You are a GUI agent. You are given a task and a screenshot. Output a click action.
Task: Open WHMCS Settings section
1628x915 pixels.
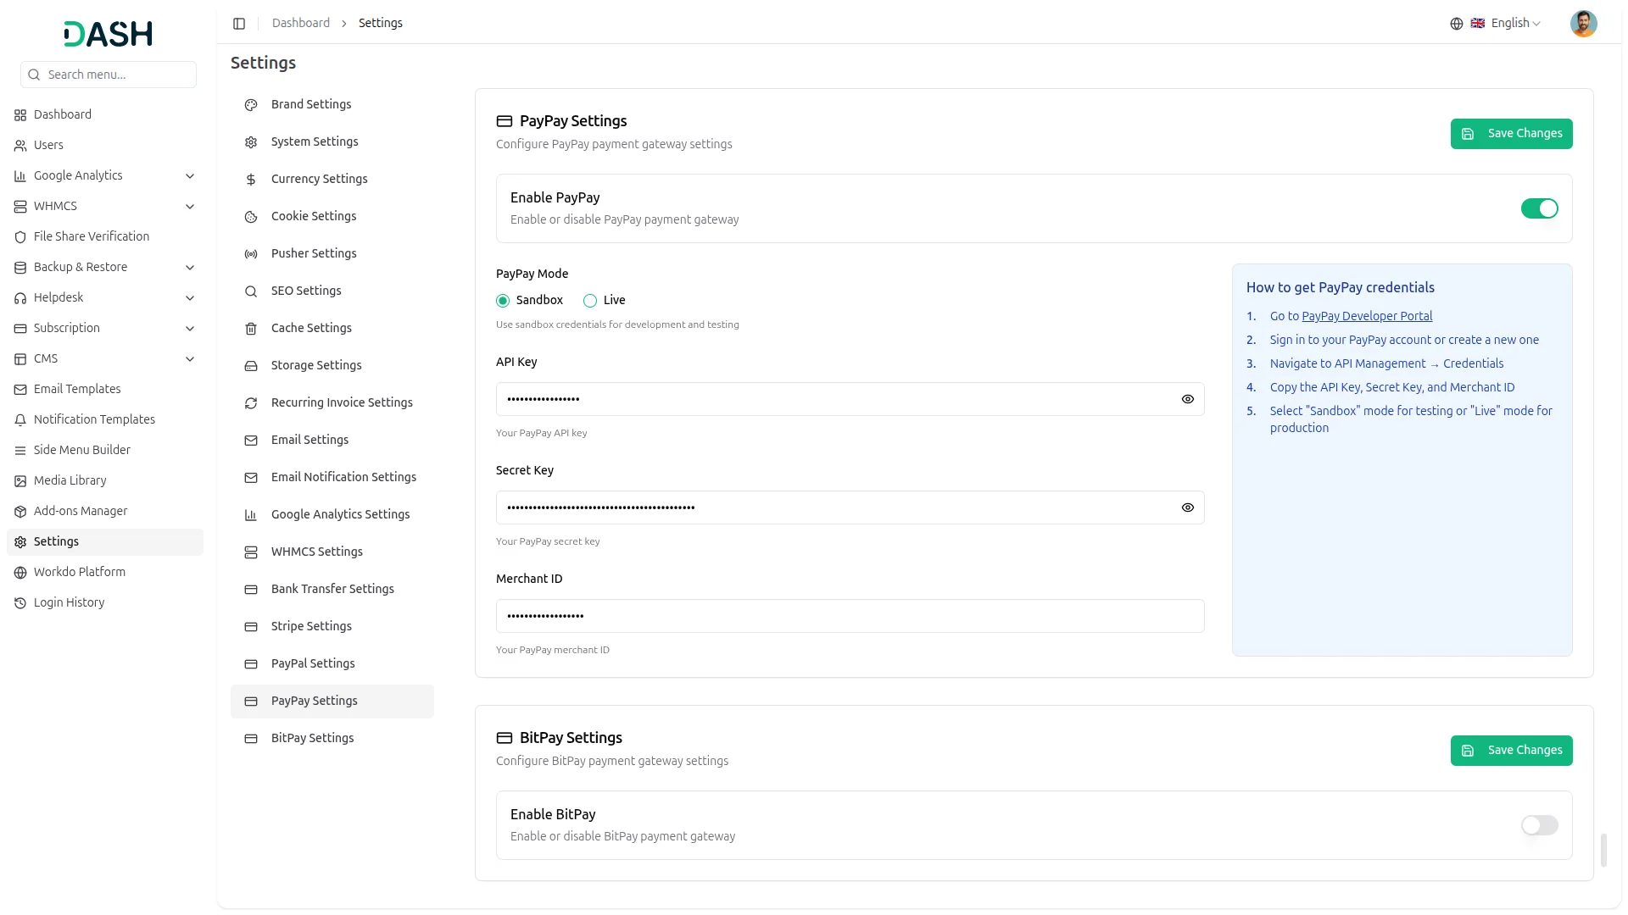(332, 552)
